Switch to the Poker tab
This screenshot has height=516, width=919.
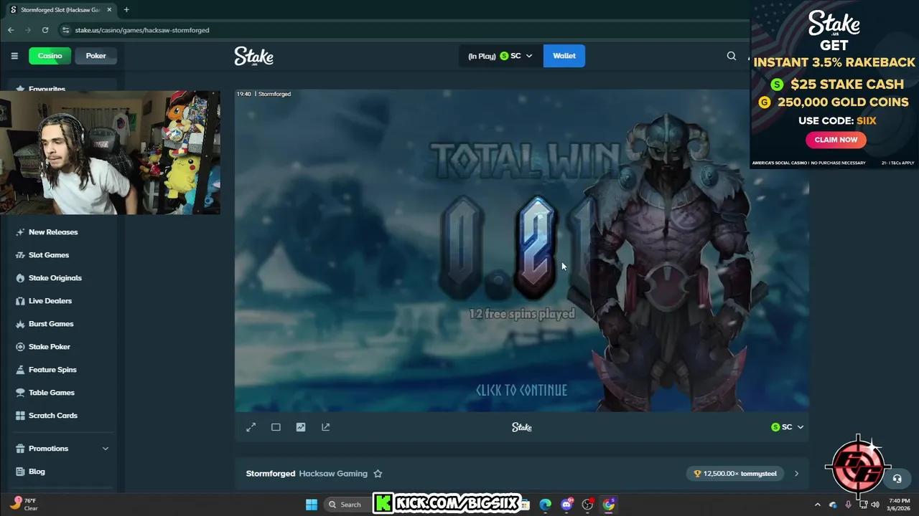(95, 55)
